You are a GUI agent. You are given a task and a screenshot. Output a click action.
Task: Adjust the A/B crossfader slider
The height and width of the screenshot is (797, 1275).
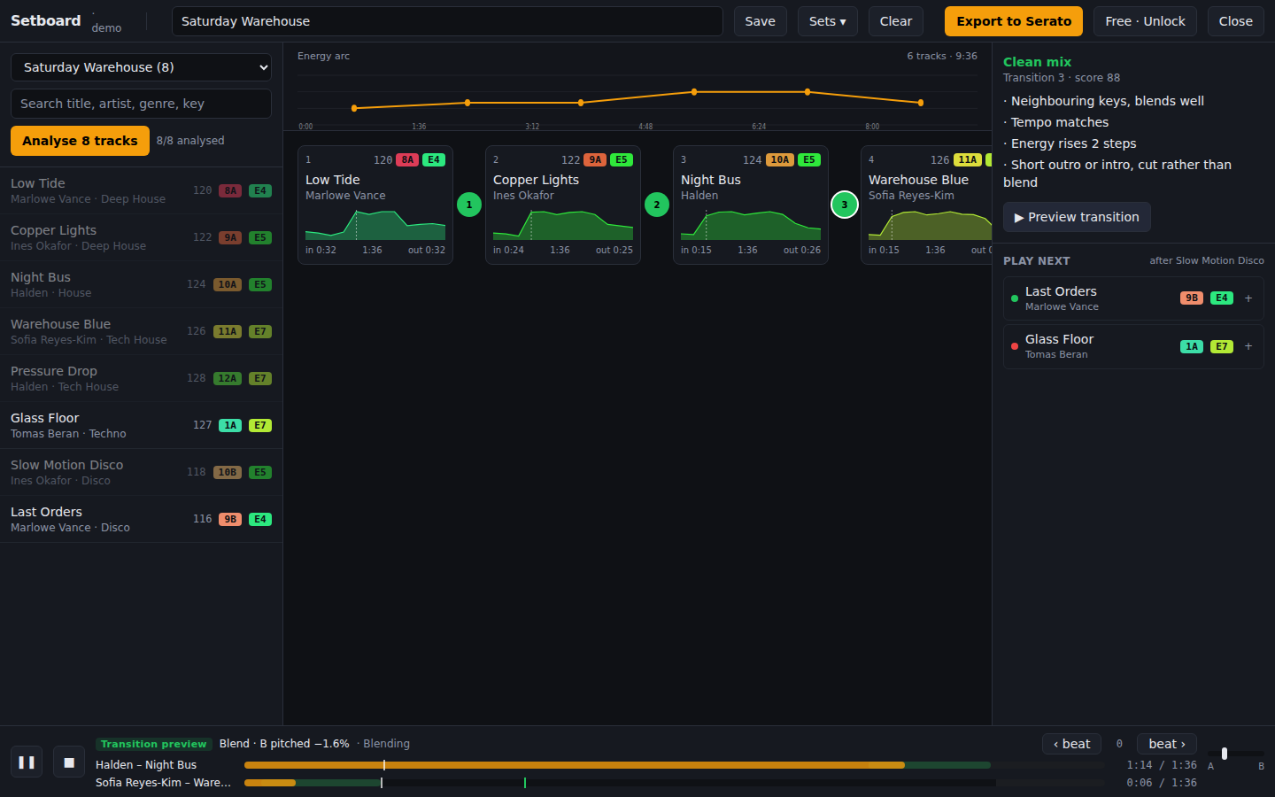coord(1236,754)
